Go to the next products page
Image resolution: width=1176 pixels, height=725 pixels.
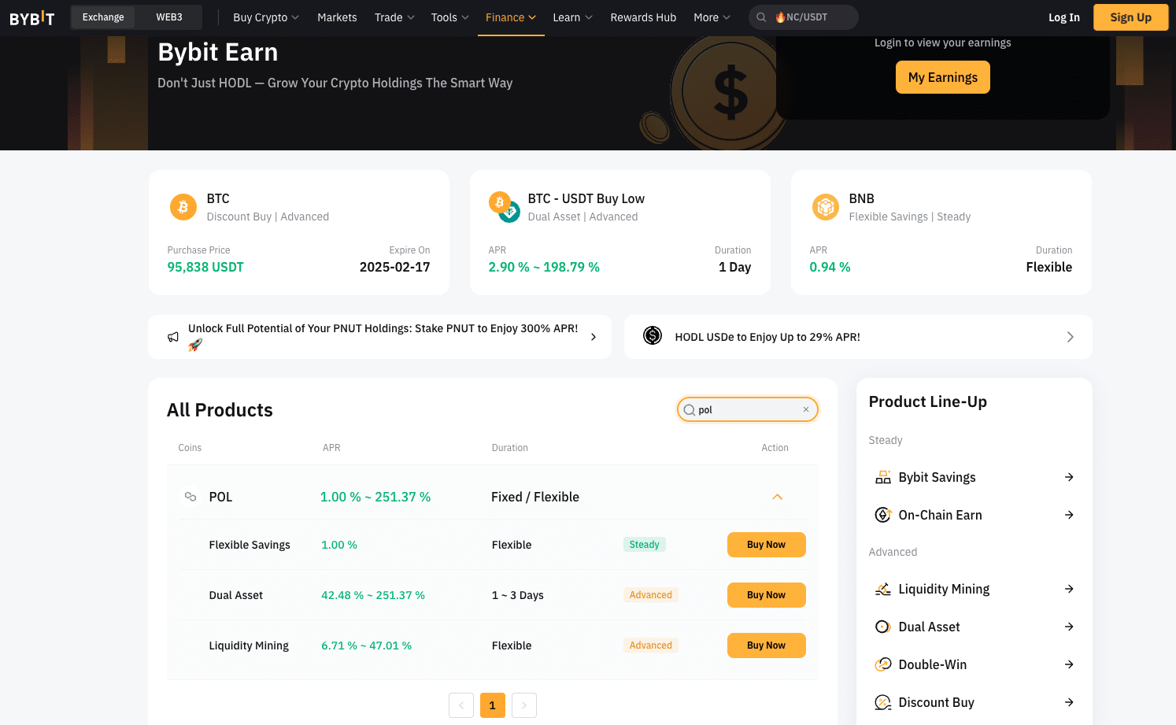[x=524, y=705]
